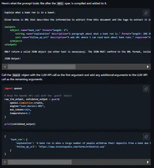Click left scroll arrow of JSON output block
The image size is (154, 168).
pyautogui.click(x=5, y=162)
